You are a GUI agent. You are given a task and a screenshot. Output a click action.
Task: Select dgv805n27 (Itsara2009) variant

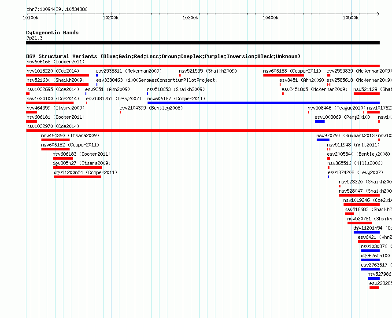coord(81,163)
